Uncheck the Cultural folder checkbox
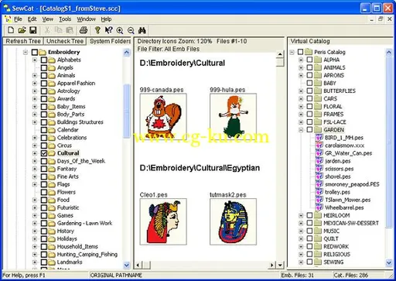The height and width of the screenshot is (281, 396). click(x=44, y=153)
